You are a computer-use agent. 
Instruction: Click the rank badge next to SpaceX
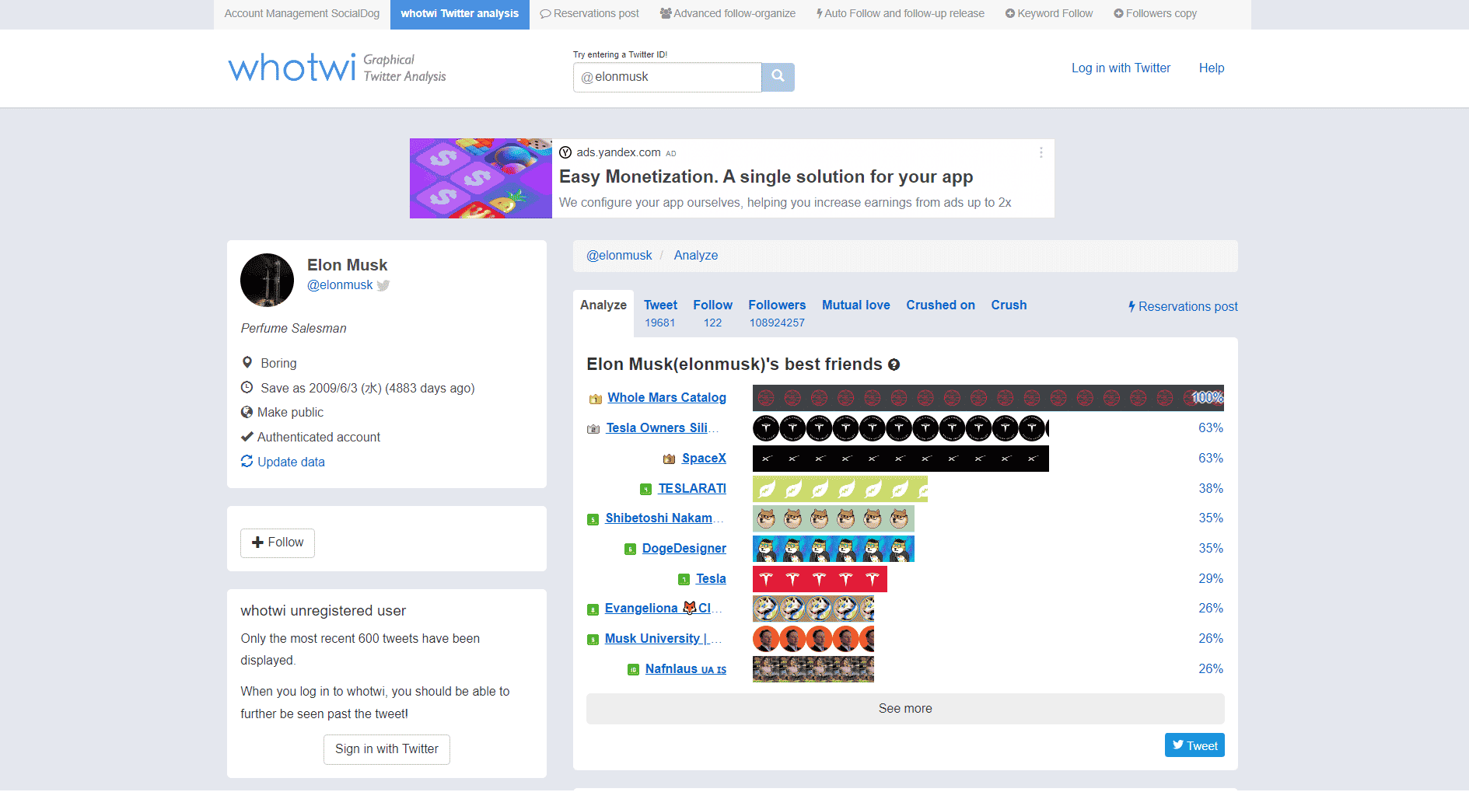[x=669, y=459]
